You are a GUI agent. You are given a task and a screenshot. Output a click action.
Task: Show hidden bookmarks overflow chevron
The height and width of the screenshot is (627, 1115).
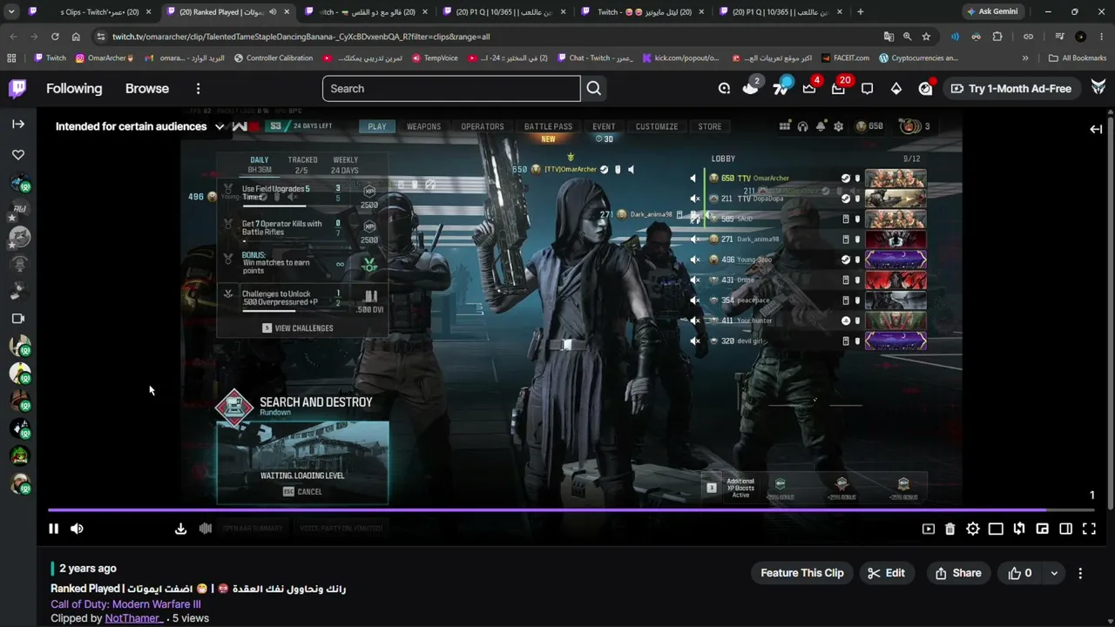point(1025,58)
